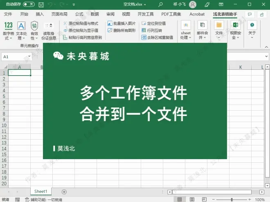Open the 文本处理 dropdown

[21, 31]
